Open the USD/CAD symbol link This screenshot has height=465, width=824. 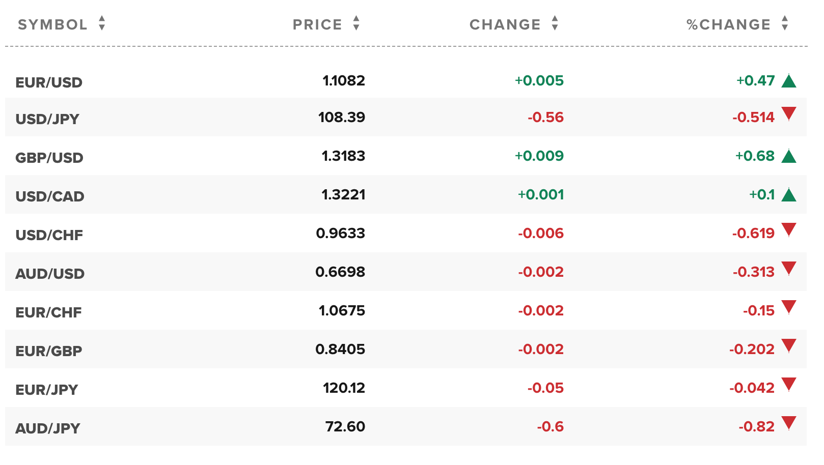[x=50, y=196]
